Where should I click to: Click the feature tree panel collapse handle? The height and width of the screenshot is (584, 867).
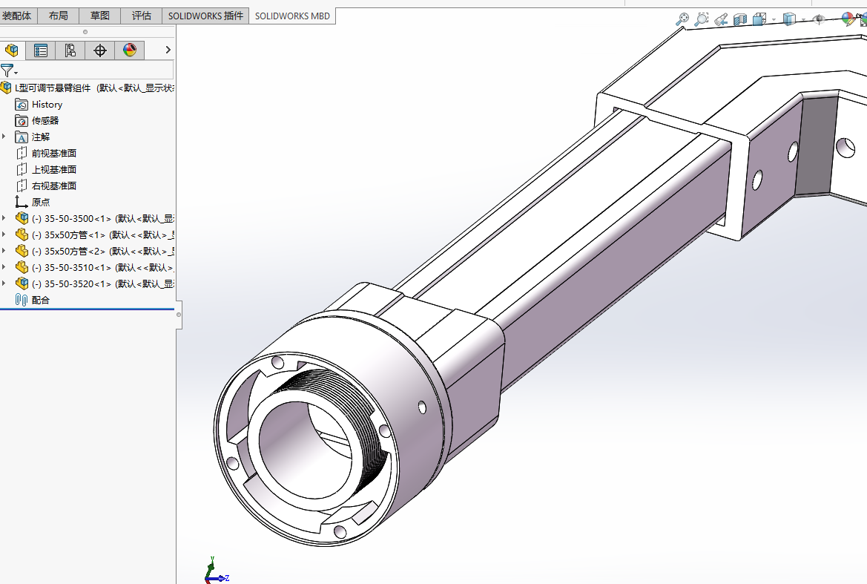(x=179, y=315)
